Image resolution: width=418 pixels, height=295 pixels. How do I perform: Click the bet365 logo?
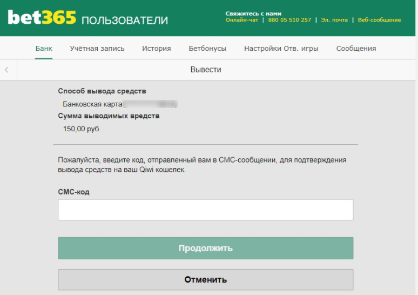[42, 18]
